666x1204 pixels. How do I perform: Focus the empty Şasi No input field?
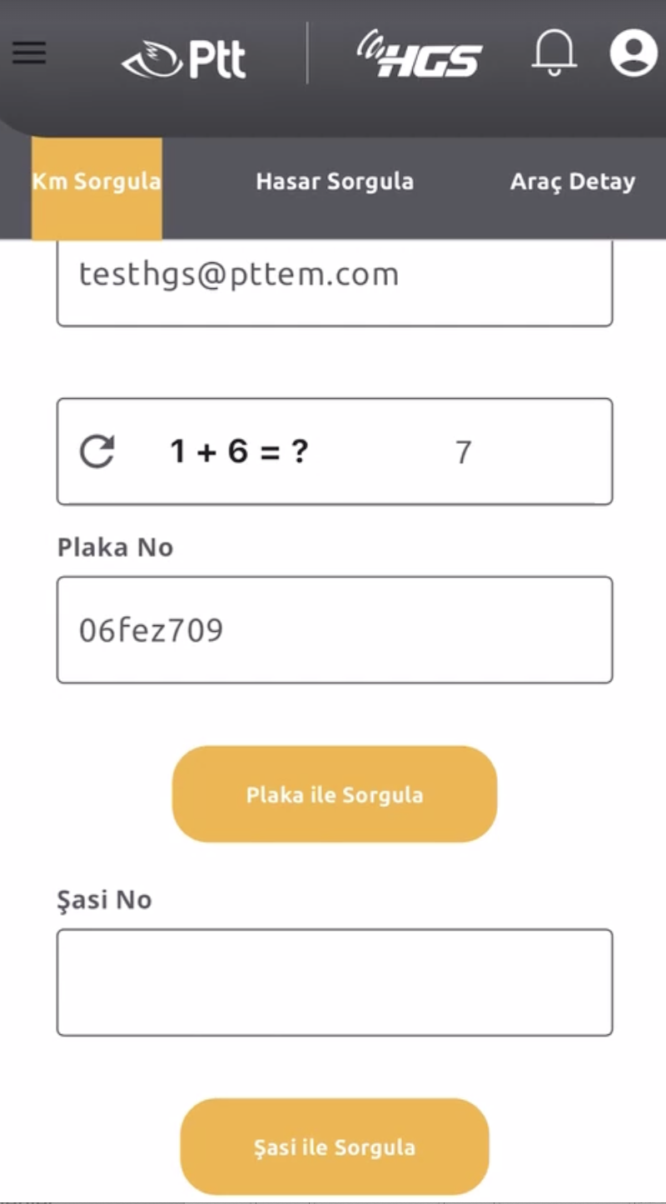[x=335, y=983]
